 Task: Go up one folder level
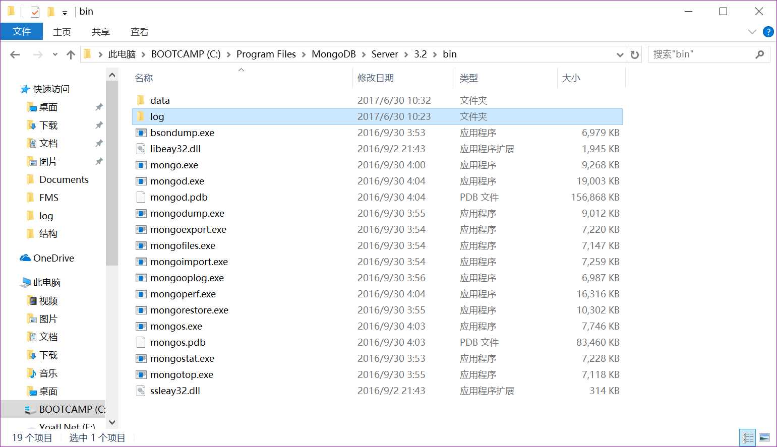click(x=71, y=54)
